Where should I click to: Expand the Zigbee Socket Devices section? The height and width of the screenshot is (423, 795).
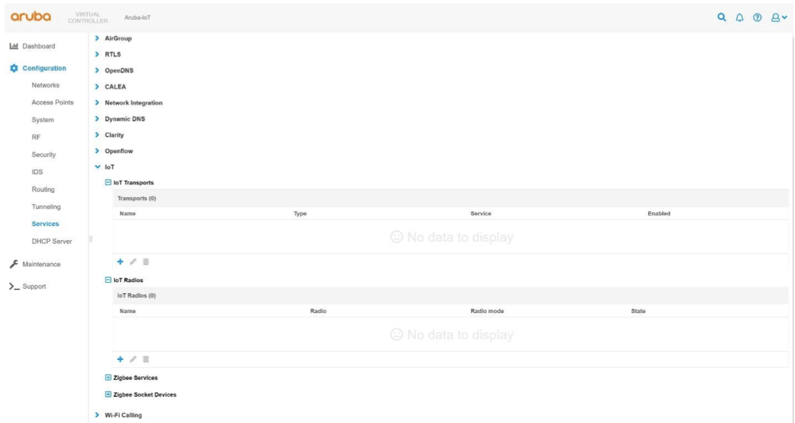coord(109,395)
